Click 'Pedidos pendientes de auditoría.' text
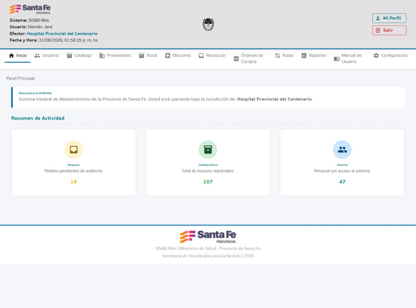The height and width of the screenshot is (308, 416). (x=73, y=171)
